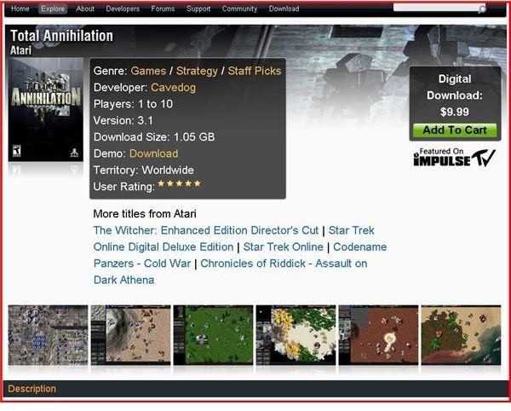Click the user rating stars
Viewport: 511px width, 411px height.
pos(179,183)
